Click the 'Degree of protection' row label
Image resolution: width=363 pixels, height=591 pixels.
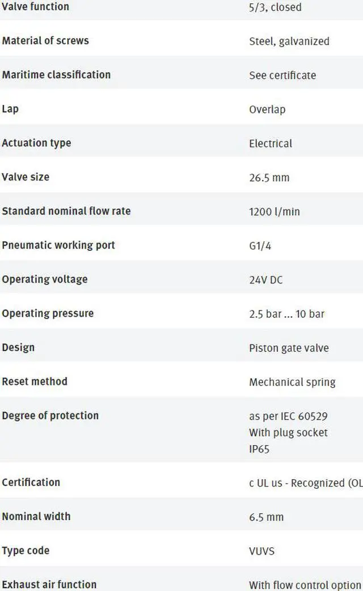(x=50, y=416)
